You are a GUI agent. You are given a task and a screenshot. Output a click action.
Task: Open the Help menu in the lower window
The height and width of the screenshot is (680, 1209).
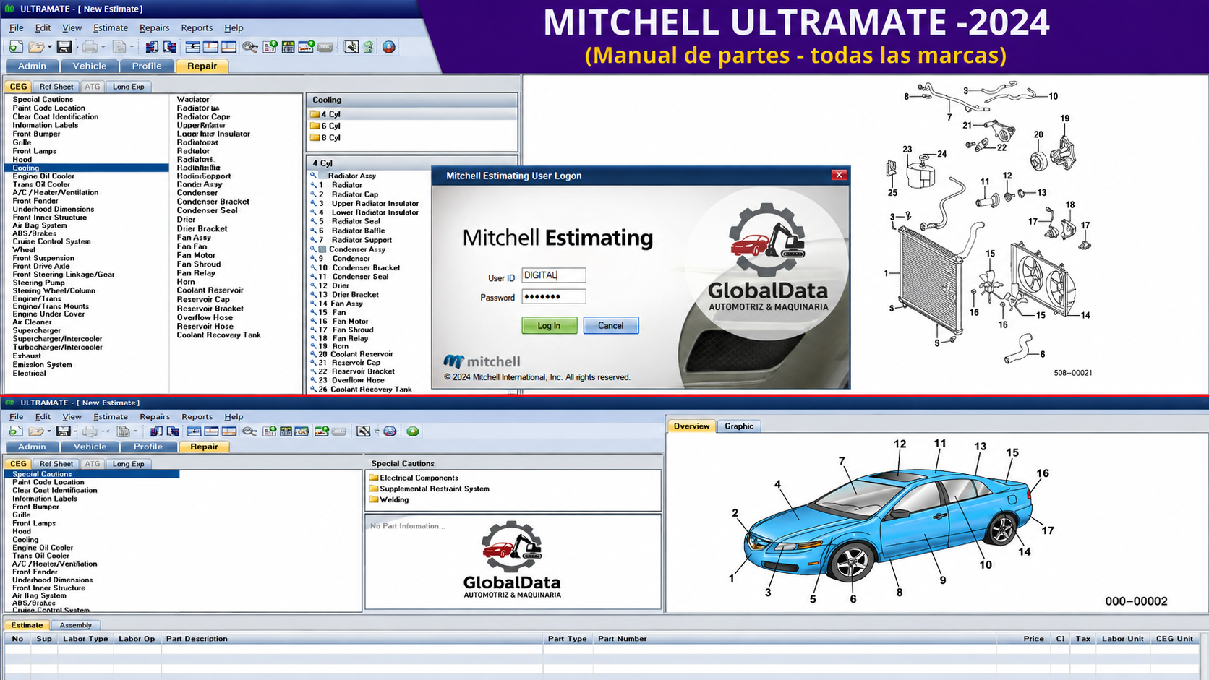[234, 416]
